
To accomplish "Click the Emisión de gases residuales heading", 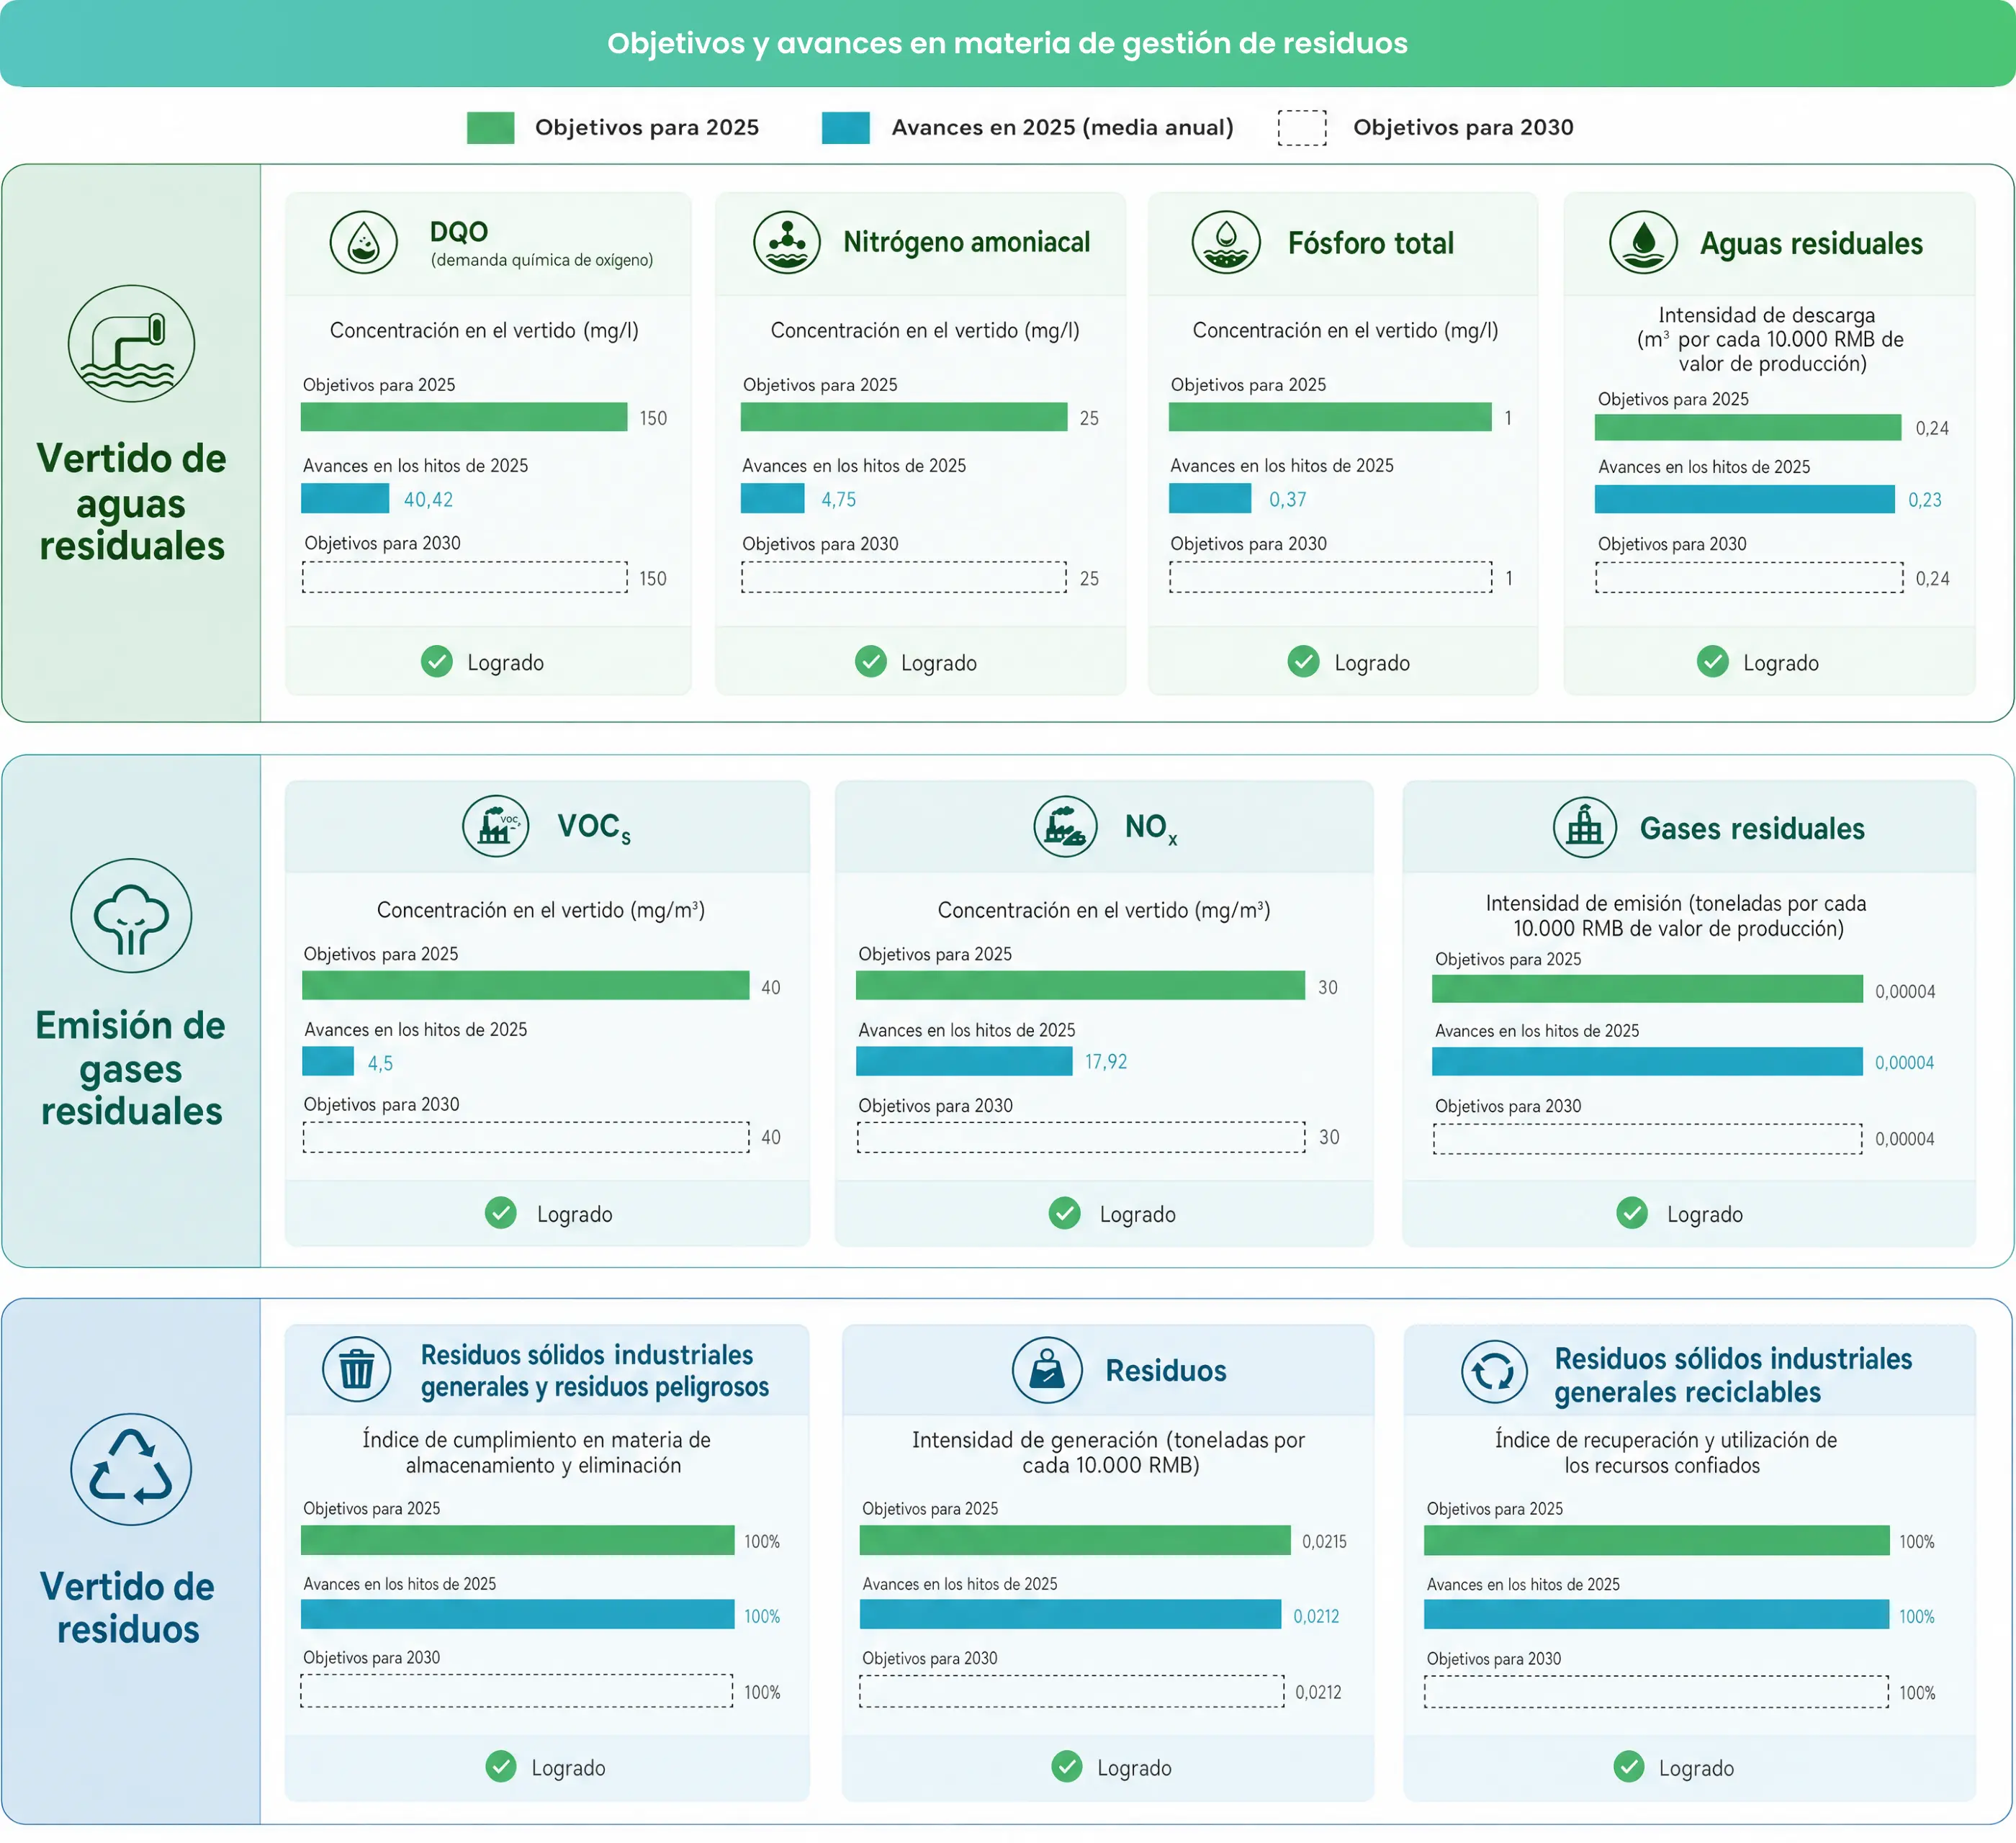I will [131, 1068].
